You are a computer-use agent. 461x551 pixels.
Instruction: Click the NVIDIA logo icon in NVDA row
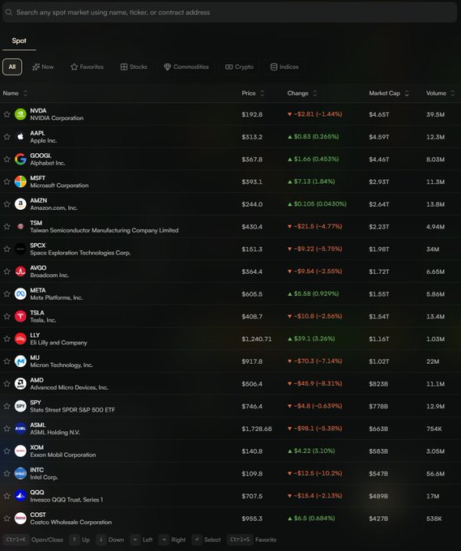pyautogui.click(x=20, y=114)
